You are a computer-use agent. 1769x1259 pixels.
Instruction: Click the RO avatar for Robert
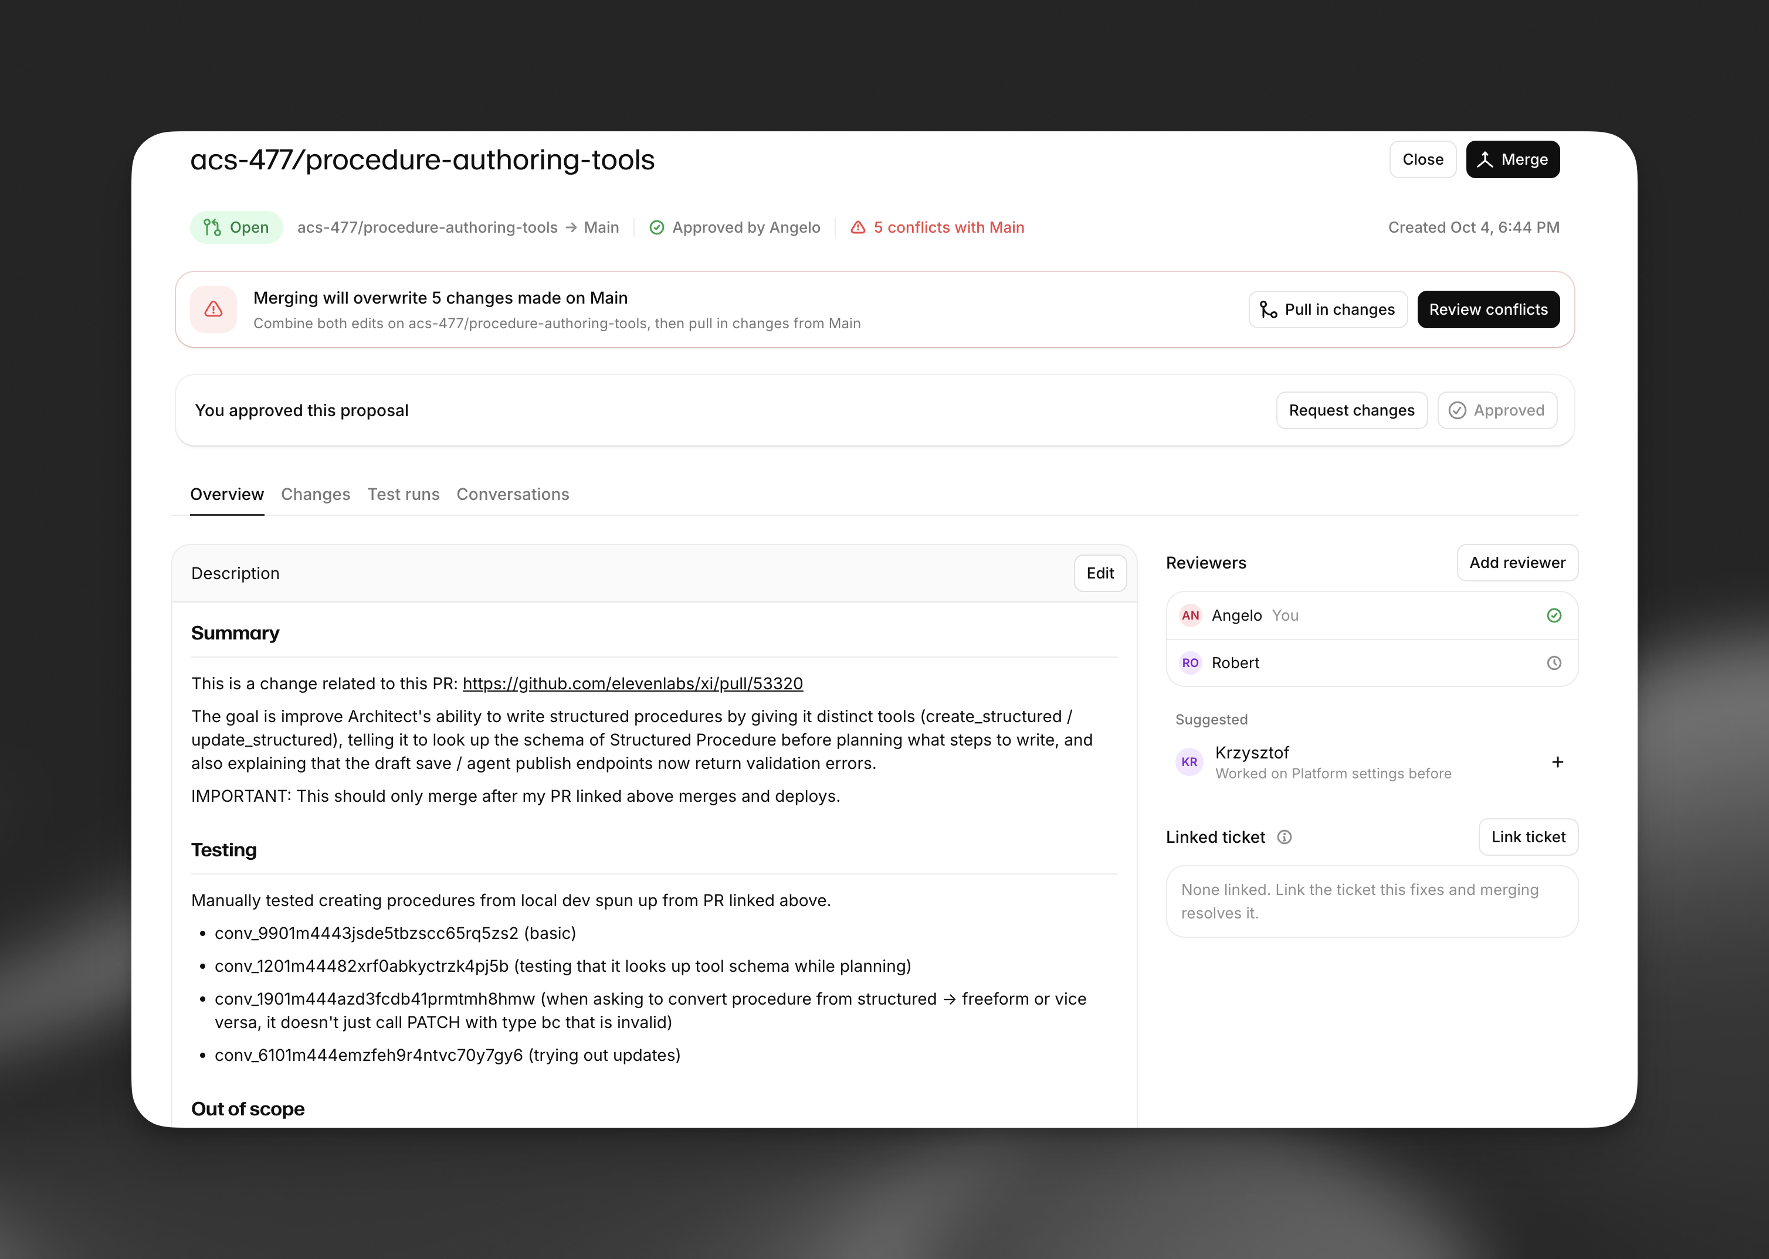(1190, 663)
